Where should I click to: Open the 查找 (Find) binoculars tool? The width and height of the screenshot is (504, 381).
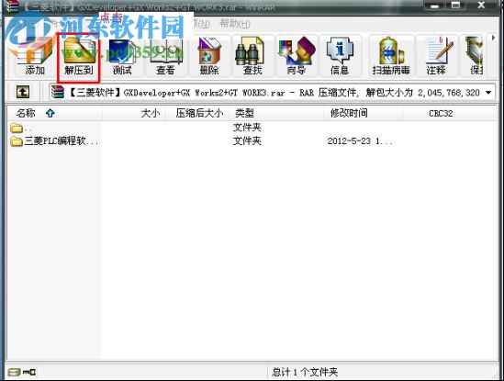coord(252,55)
